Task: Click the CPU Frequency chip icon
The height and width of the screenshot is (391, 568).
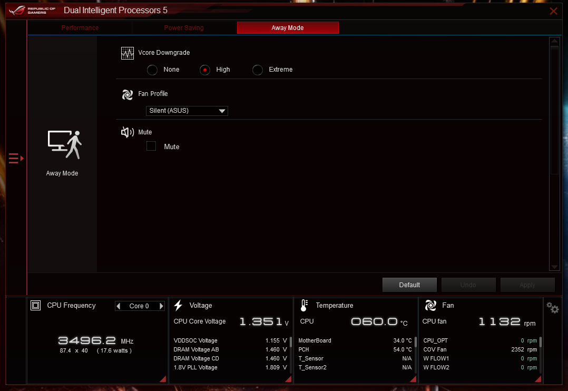Action: click(35, 306)
